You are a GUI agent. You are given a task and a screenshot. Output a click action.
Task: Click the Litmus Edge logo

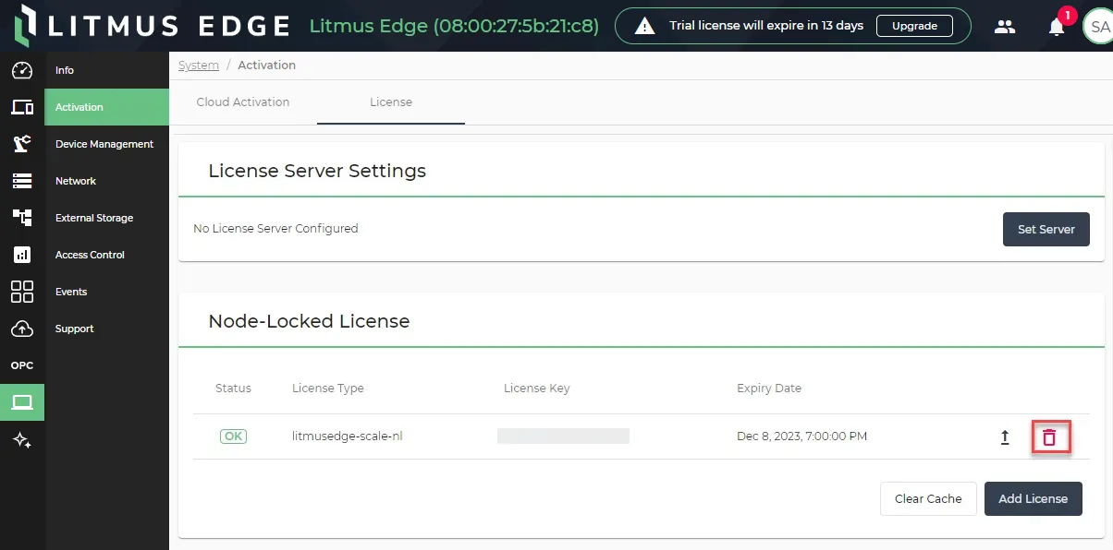point(153,26)
